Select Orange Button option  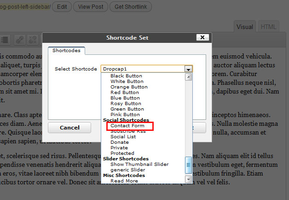coord(129,87)
